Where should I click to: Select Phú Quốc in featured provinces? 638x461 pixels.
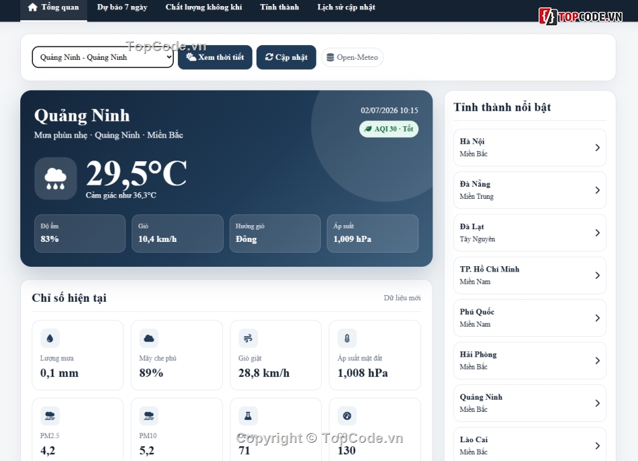[x=530, y=318]
